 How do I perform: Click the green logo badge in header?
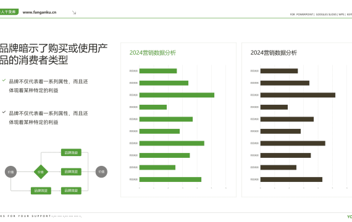coord(9,12)
